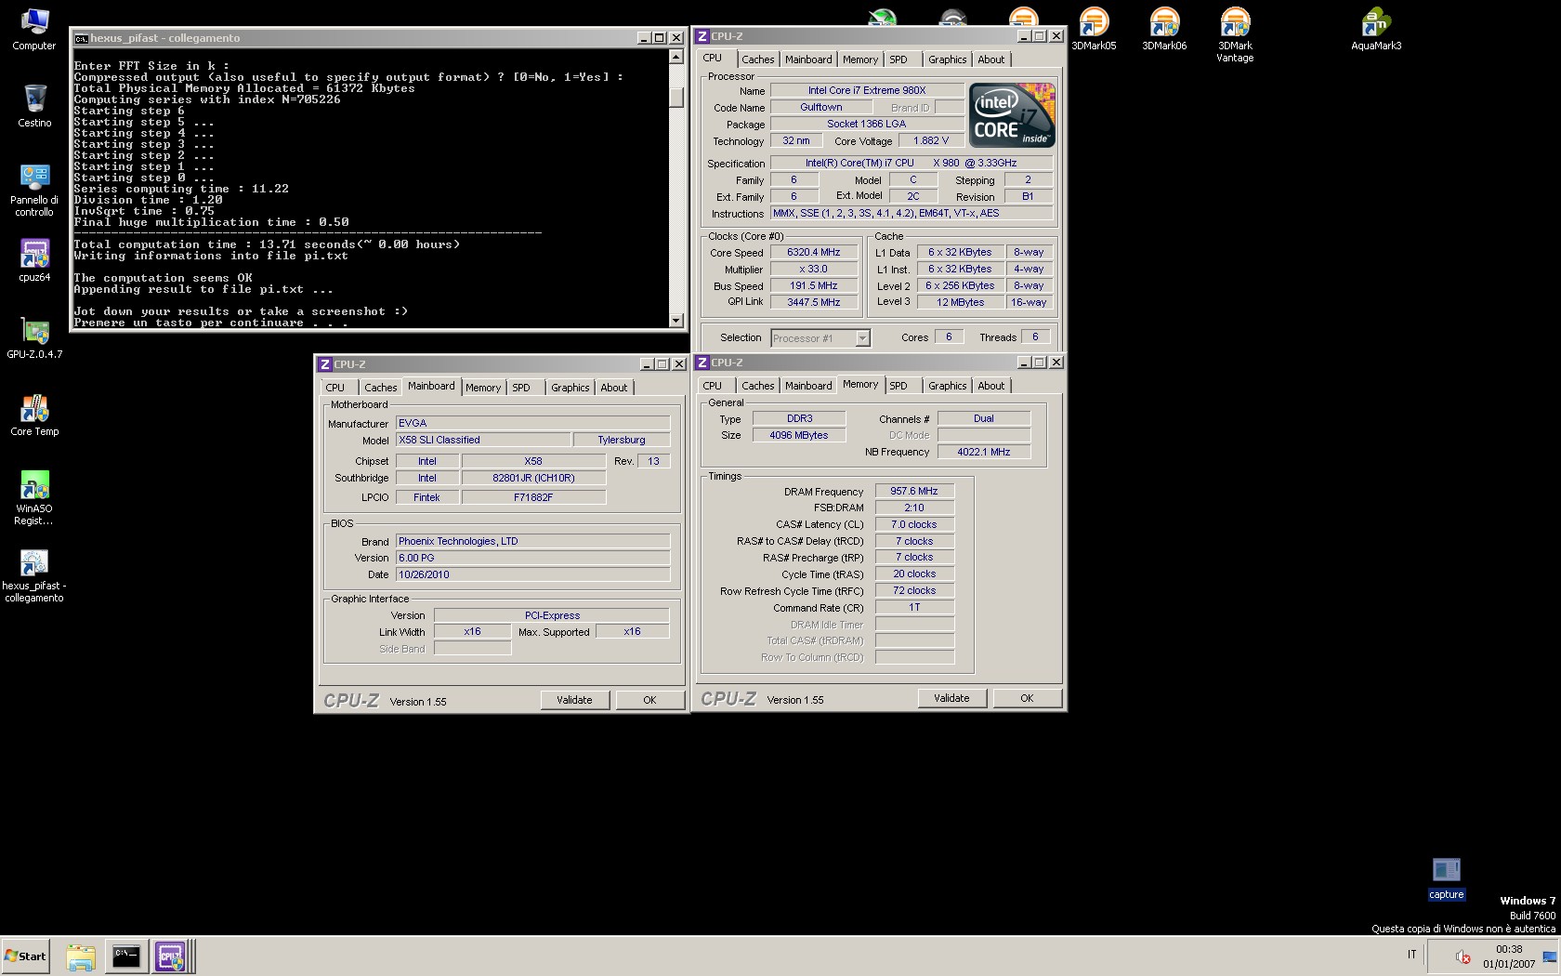Open SPD tab in top-right CPU-Z window
This screenshot has width=1561, height=976.
(899, 59)
